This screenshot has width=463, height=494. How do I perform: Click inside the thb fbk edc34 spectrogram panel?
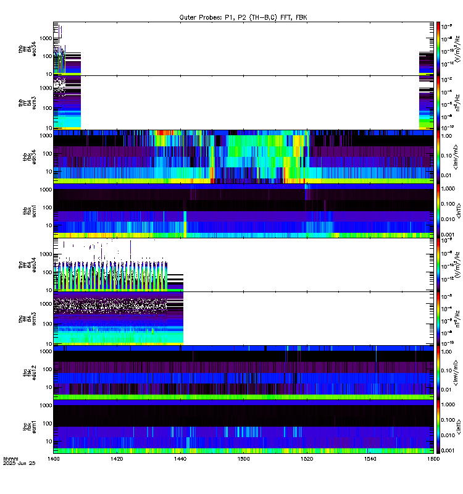point(243,157)
